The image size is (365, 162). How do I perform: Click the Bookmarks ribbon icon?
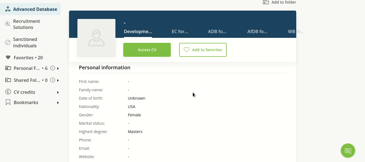click(8, 102)
